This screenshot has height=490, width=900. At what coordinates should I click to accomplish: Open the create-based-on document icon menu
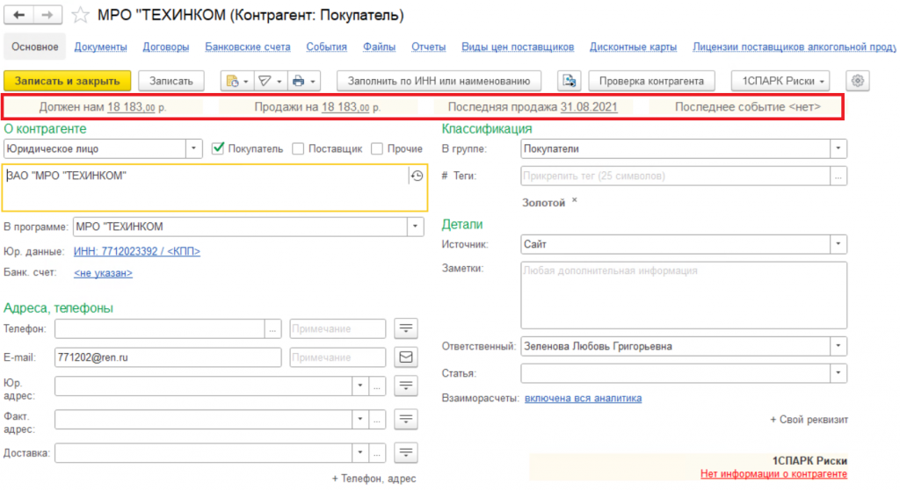tap(237, 81)
